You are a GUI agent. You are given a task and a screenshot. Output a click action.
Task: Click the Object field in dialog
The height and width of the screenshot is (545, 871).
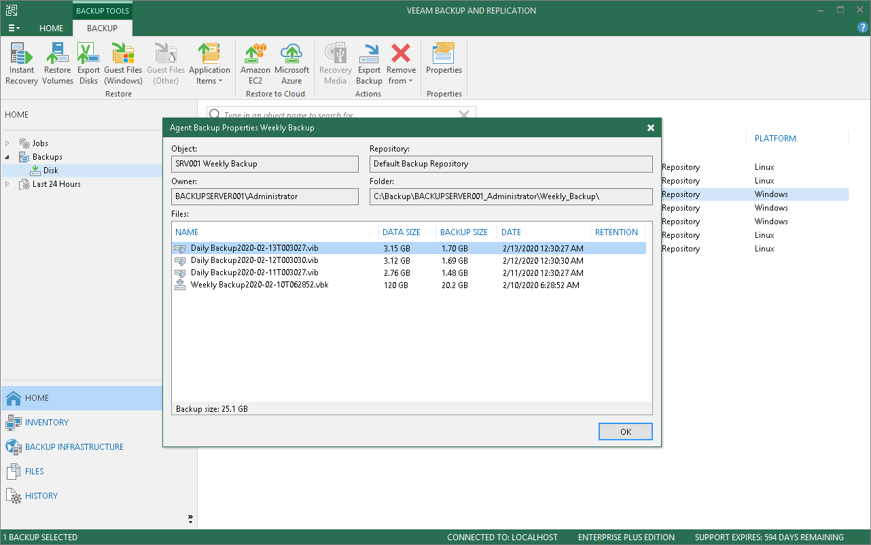tap(265, 164)
